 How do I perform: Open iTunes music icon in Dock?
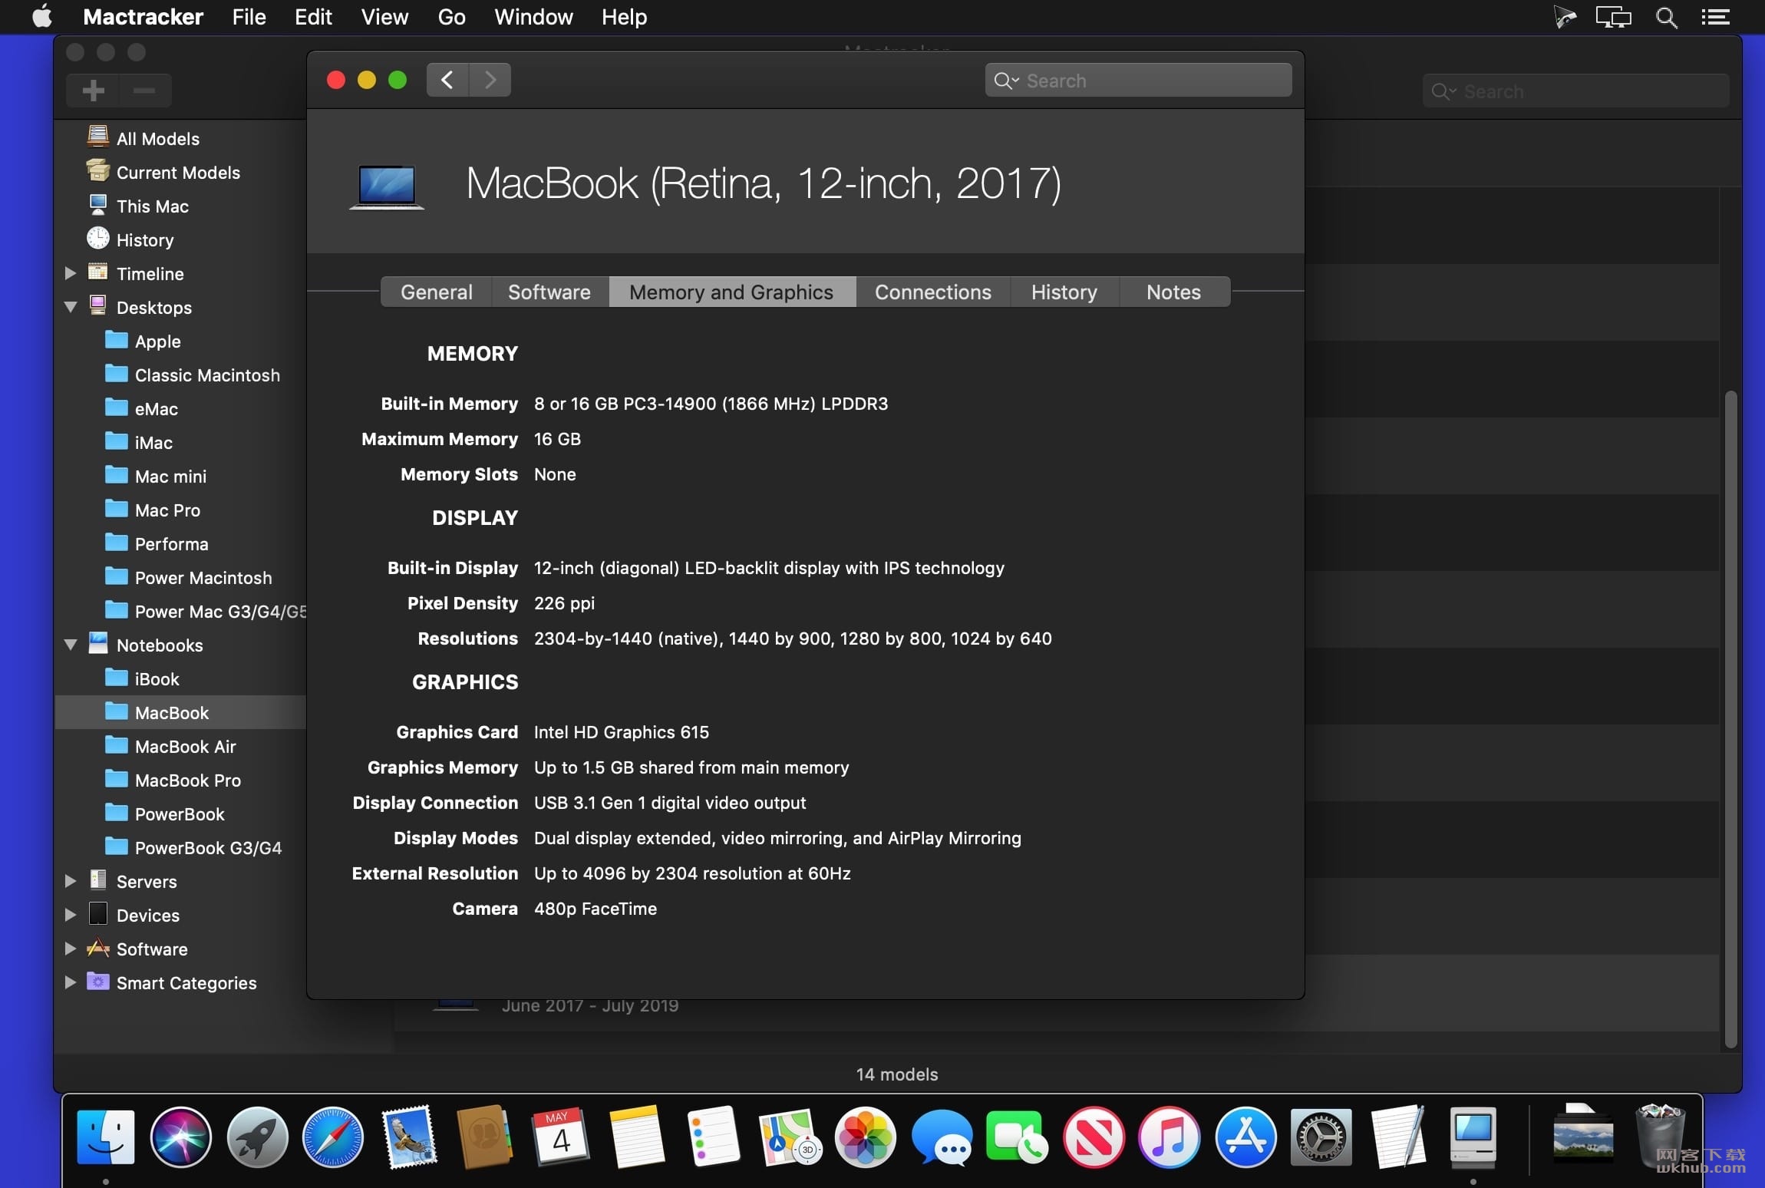point(1169,1137)
